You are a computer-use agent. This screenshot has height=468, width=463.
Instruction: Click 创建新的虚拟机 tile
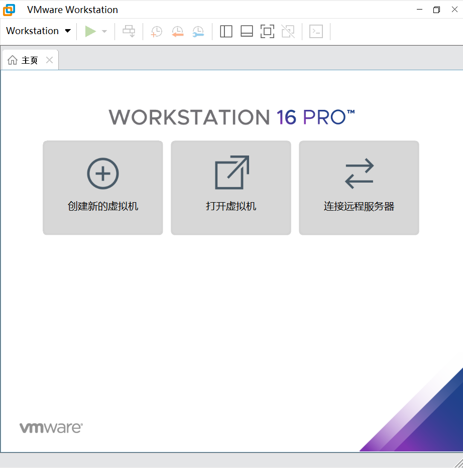[x=103, y=188]
